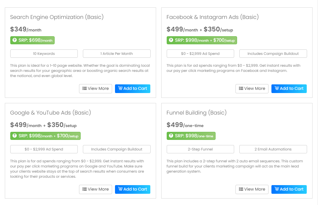
Task: Select the 10 Keywords feature box
Action: 44,54
